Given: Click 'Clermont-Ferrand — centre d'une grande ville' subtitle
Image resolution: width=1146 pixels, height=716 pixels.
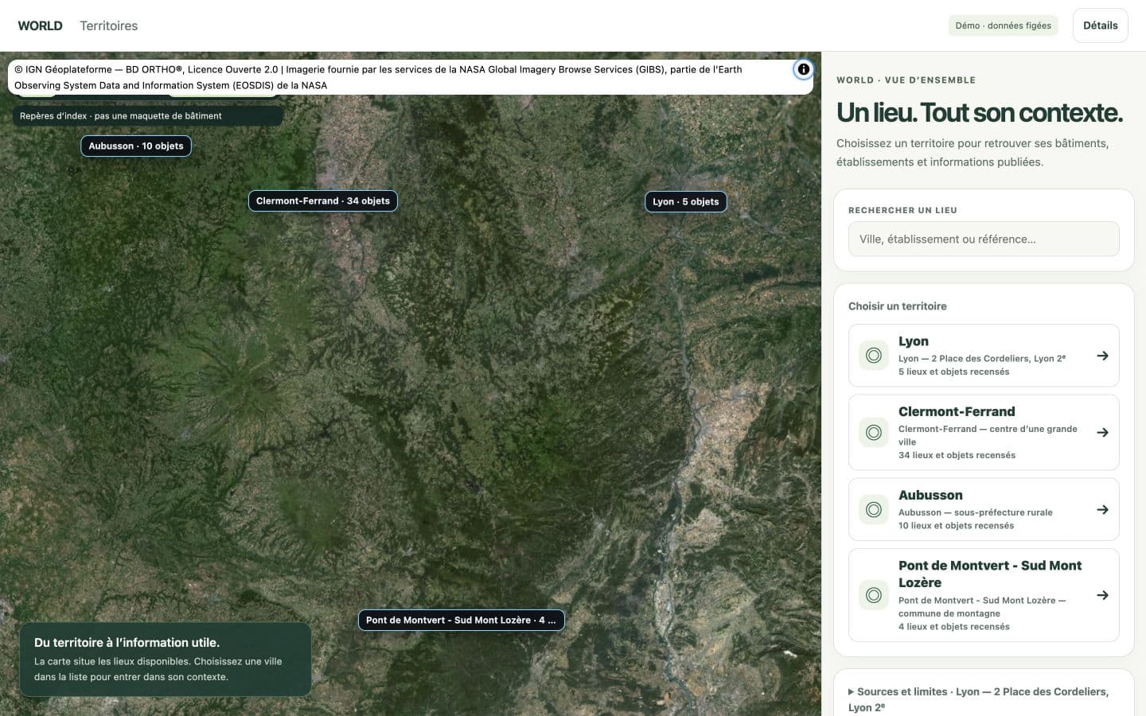Looking at the screenshot, I should pyautogui.click(x=988, y=435).
